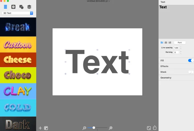Click the Kerning value field
The image size is (194, 131).
(176, 52)
